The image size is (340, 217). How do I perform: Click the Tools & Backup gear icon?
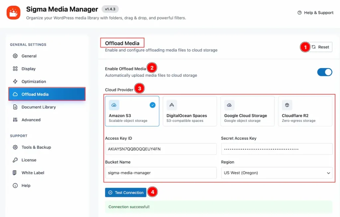coord(15,147)
